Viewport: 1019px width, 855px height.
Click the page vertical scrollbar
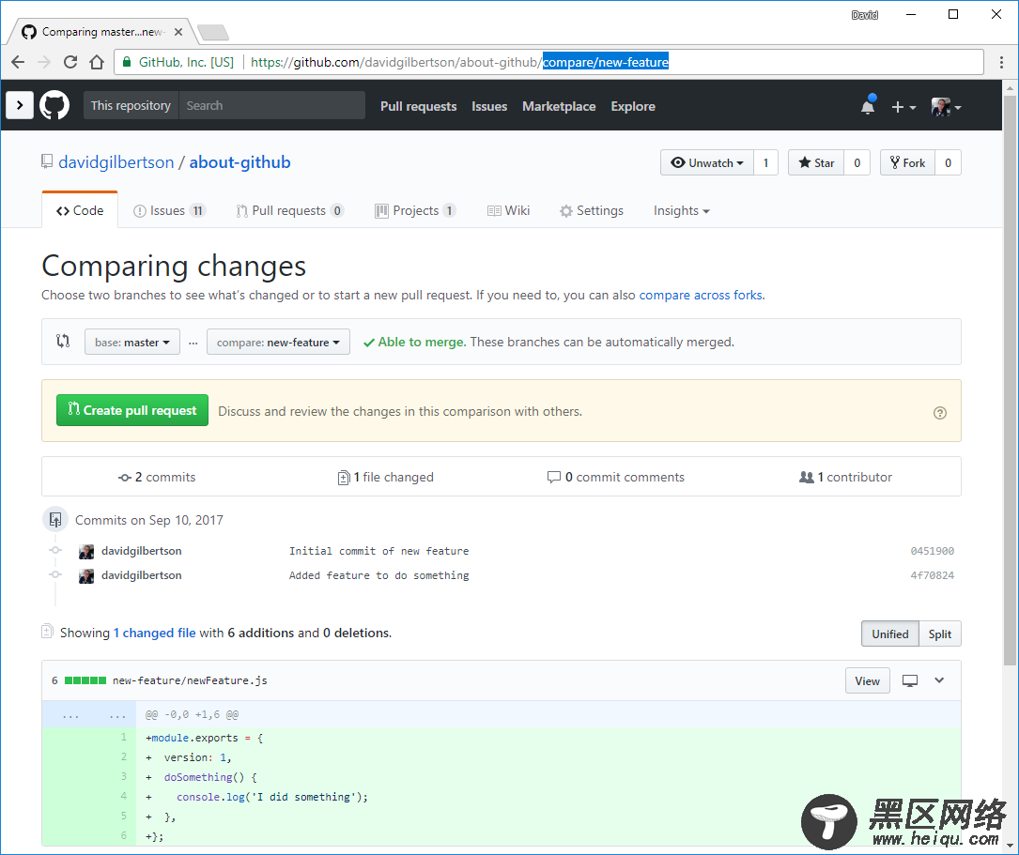point(1010,380)
